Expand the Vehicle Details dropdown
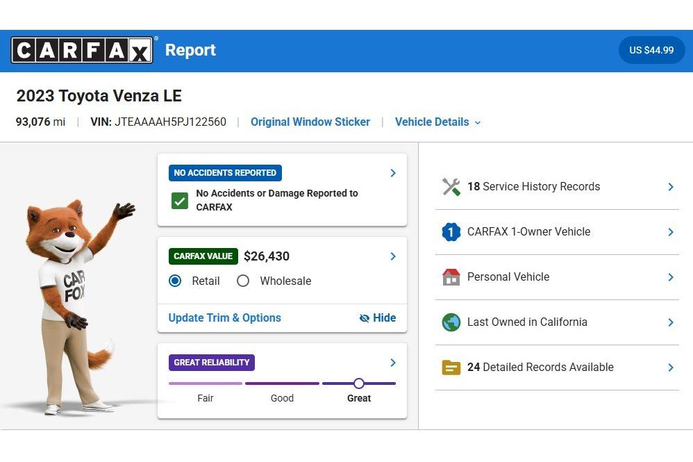 click(x=437, y=122)
